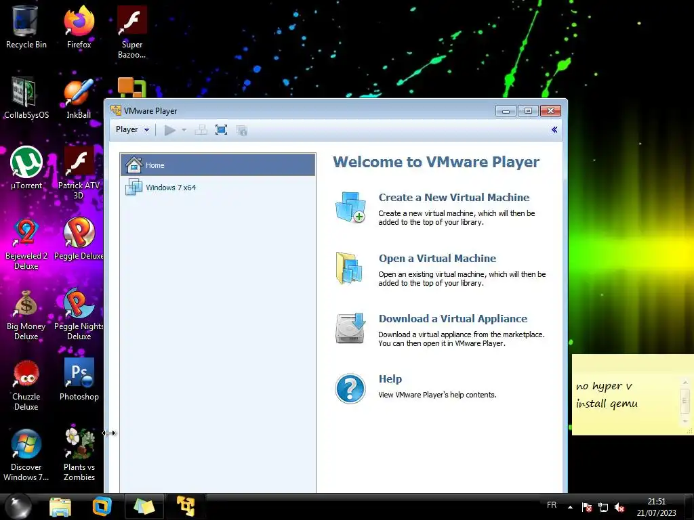694x520 pixels.
Task: Select the Super Bazoo desktop shortcut
Action: tap(132, 32)
